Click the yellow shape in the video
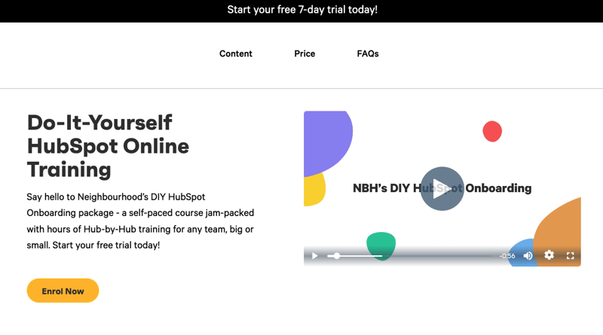Image resolution: width=603 pixels, height=335 pixels. coord(314,190)
